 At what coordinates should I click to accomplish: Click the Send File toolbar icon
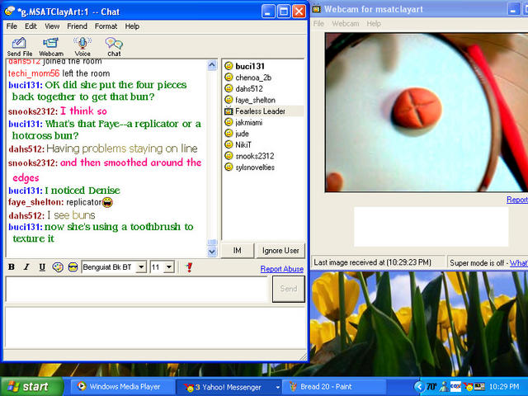[19, 47]
